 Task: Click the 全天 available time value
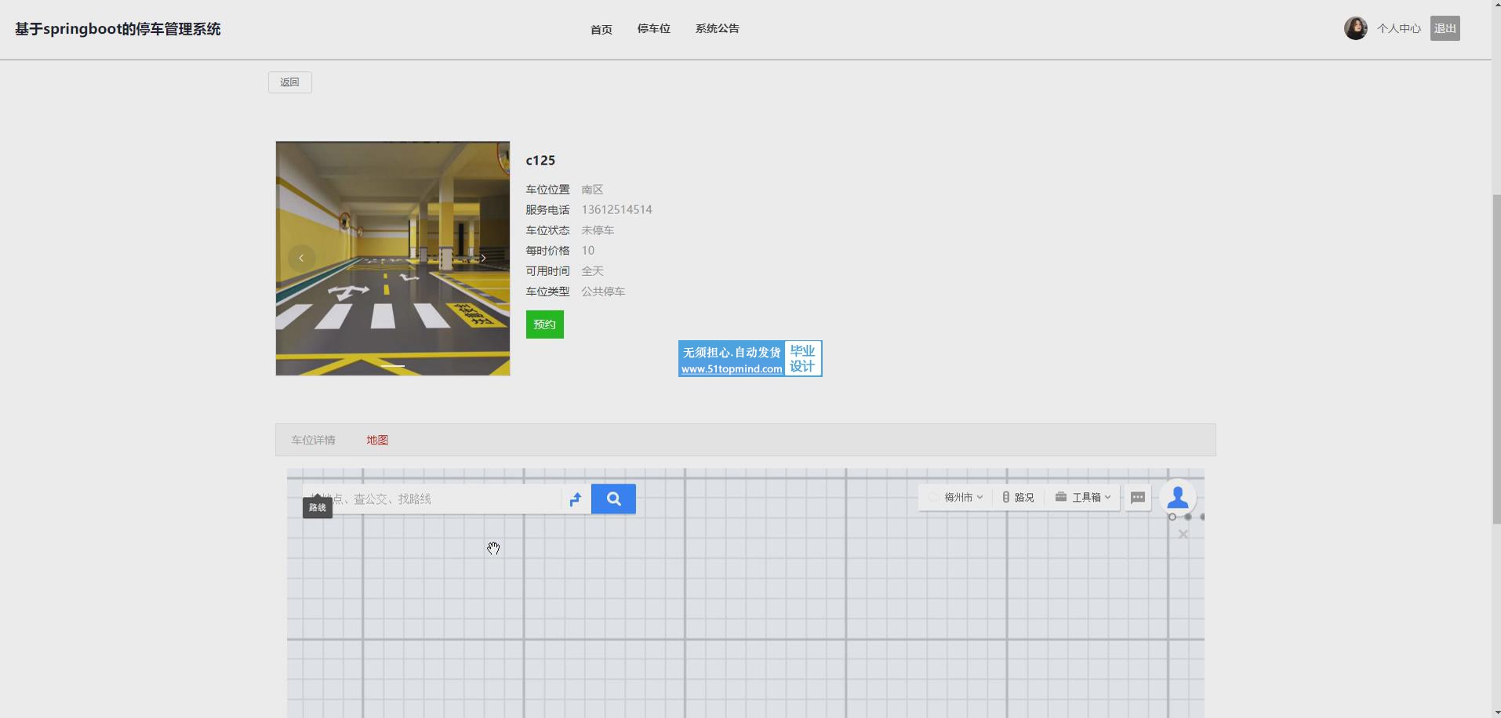[x=592, y=270]
